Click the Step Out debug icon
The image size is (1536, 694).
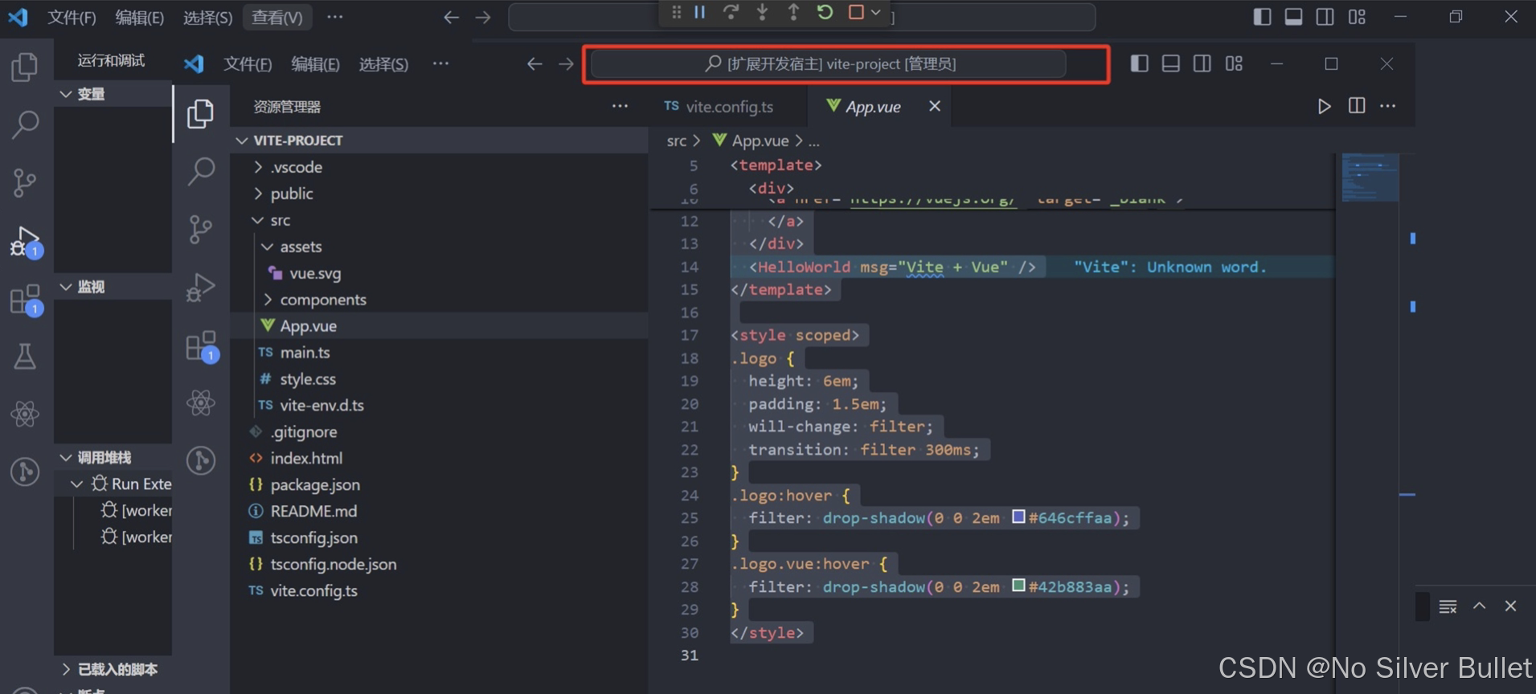[x=793, y=12]
